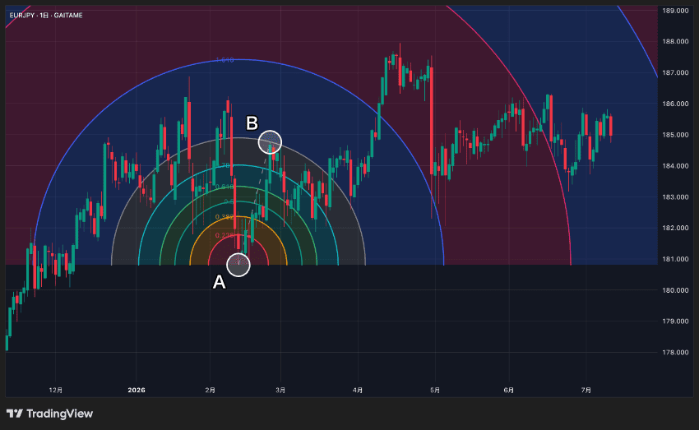
Task: Click the 2月 time axis label
Action: click(210, 390)
